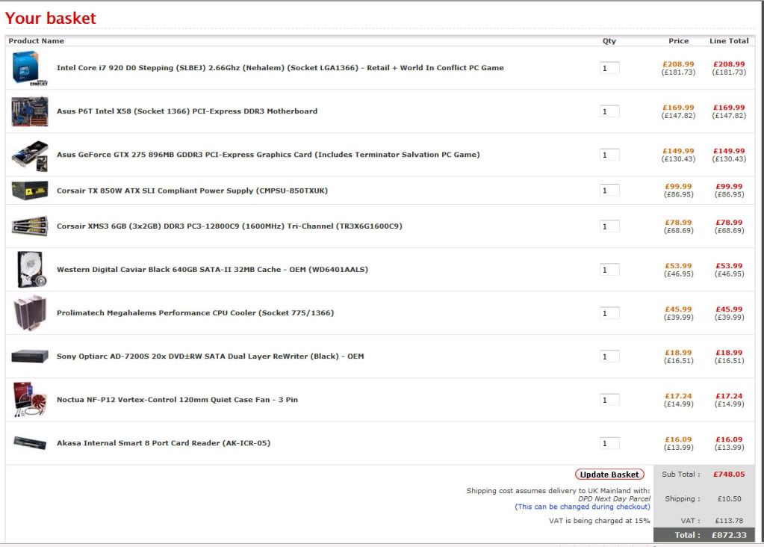
Task: Click quantity field for Corsair XMS3 memory
Action: coord(609,226)
